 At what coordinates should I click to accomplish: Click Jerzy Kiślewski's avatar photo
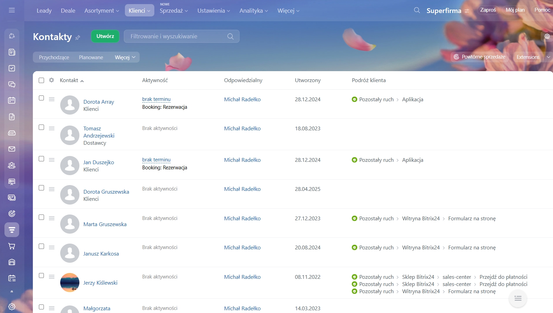coord(70,283)
